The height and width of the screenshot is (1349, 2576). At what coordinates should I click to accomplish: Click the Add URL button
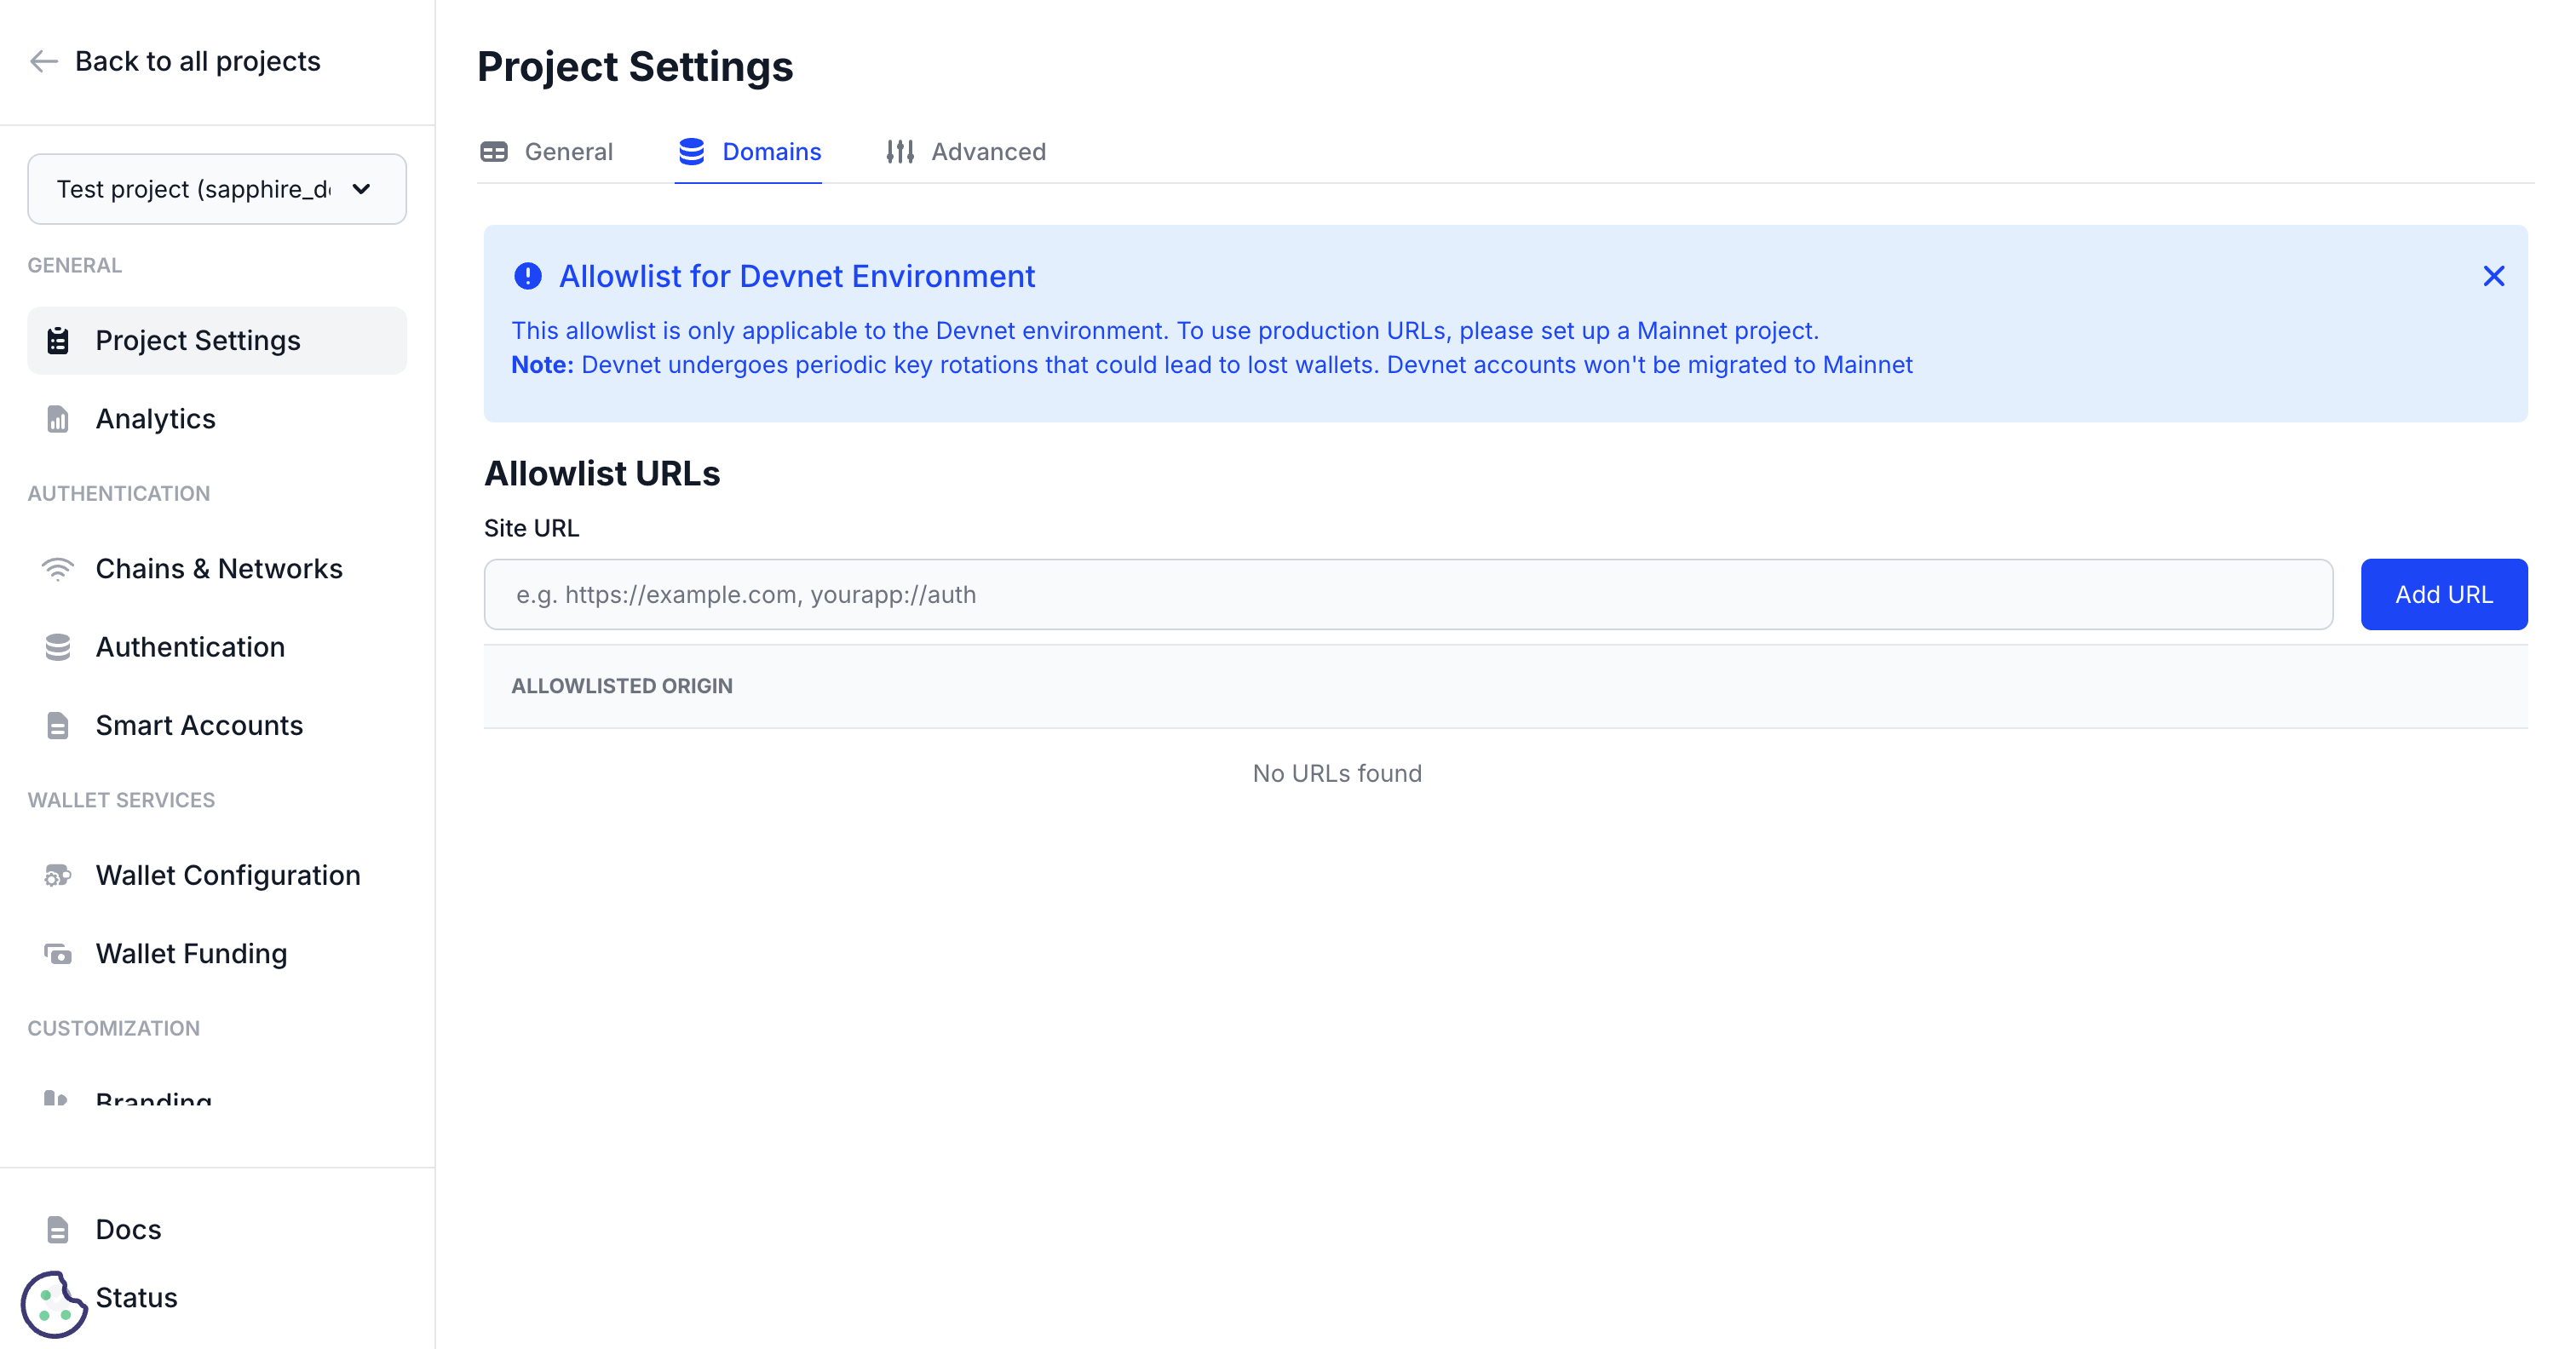[x=2444, y=594]
